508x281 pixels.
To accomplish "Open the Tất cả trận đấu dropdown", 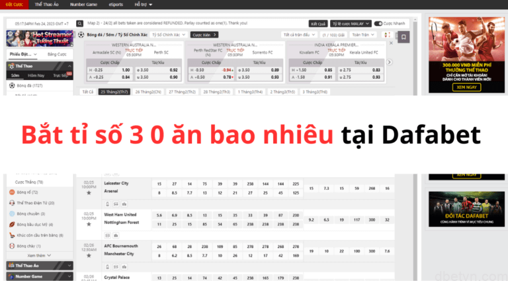I will (x=299, y=34).
